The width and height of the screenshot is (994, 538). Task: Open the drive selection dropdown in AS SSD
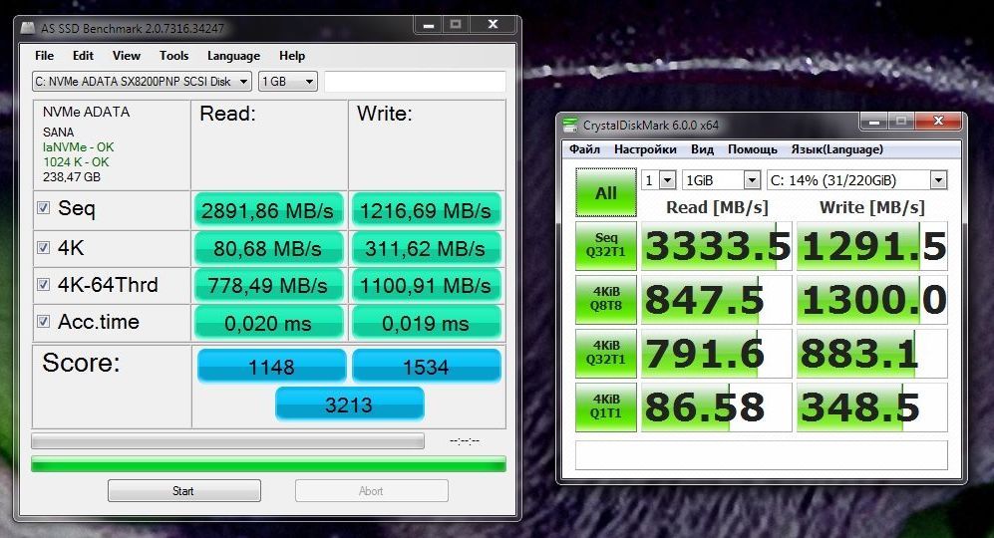tap(142, 81)
